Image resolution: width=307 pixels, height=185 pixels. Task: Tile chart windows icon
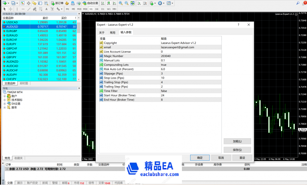[x=132, y=3]
